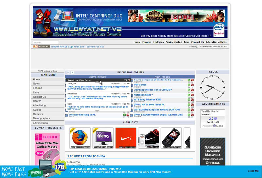Click the HP Maxis Broadband Promo banner text
The width and height of the screenshot is (262, 178).
(120, 170)
